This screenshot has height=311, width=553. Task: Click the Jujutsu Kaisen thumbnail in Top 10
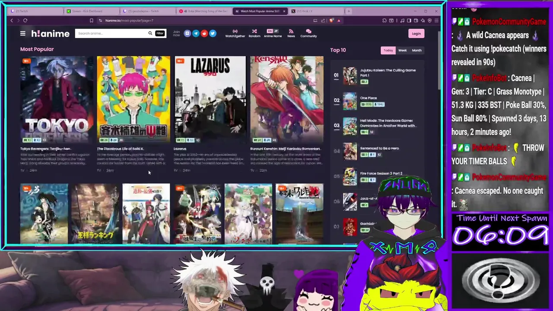pos(350,76)
